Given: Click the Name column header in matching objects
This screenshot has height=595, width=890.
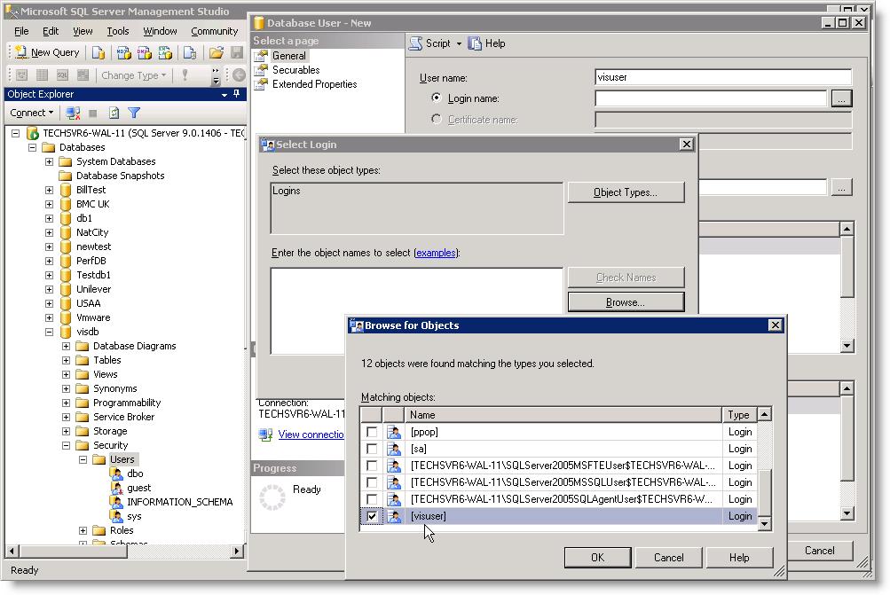Looking at the screenshot, I should pos(563,415).
